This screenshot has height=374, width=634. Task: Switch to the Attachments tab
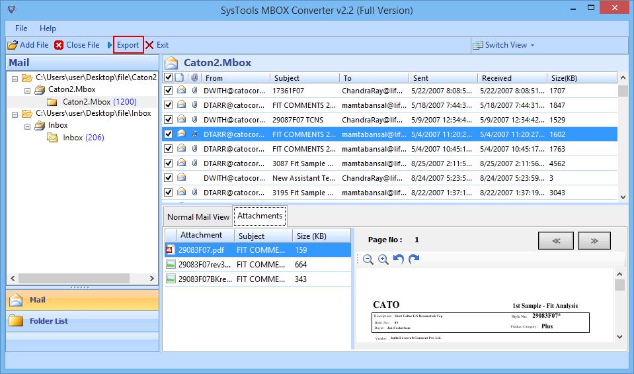point(260,216)
